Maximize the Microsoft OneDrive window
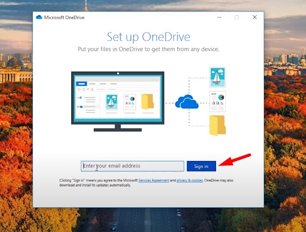 coord(237,17)
